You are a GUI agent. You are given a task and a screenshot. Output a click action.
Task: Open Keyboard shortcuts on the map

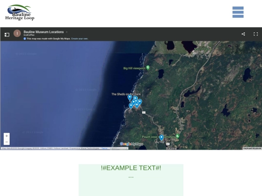pos(252,149)
